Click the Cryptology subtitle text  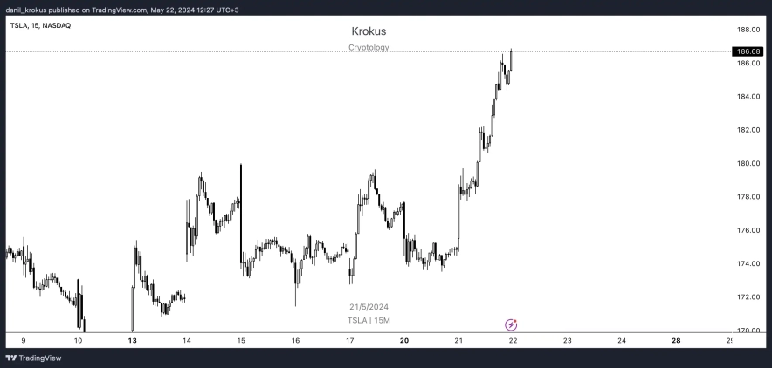pos(369,48)
